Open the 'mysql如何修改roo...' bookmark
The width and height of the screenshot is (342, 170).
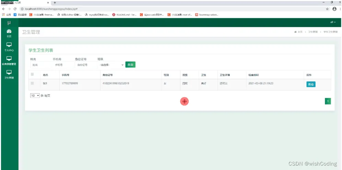(x=97, y=15)
